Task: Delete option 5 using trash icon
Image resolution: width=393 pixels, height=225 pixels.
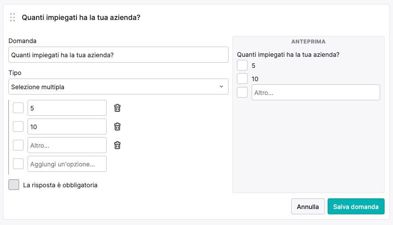Action: (x=117, y=108)
